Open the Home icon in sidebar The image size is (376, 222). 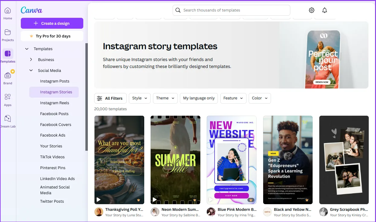click(8, 11)
